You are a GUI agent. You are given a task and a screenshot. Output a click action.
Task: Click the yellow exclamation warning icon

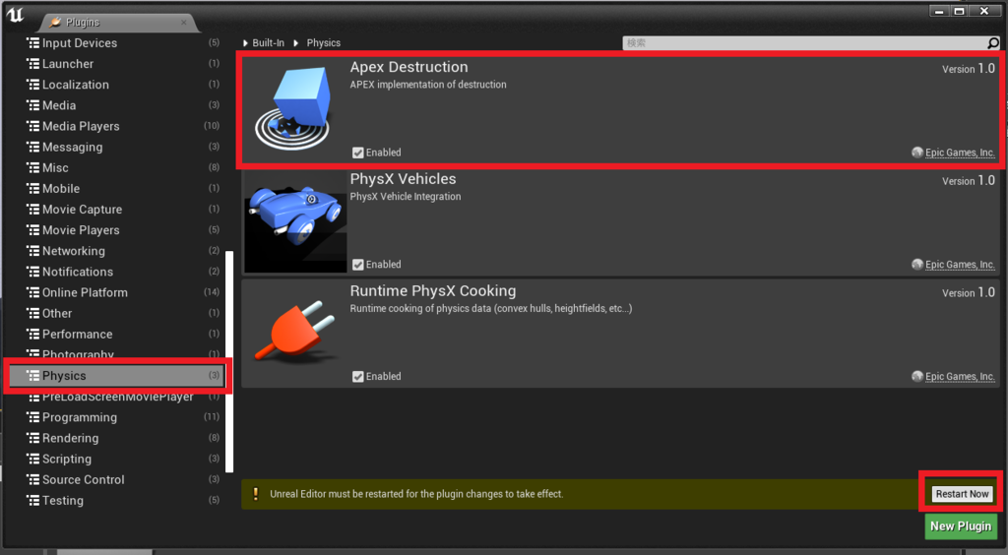(x=255, y=493)
